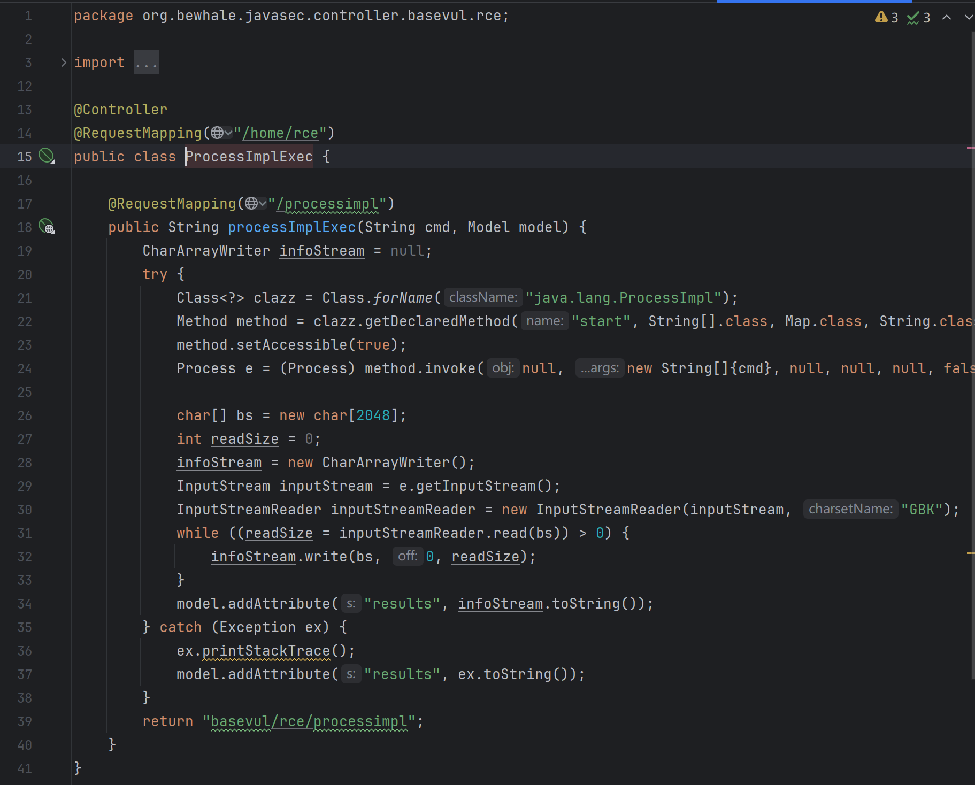Go to previous highlighted problem using up arrow
This screenshot has width=975, height=785.
[x=946, y=18]
